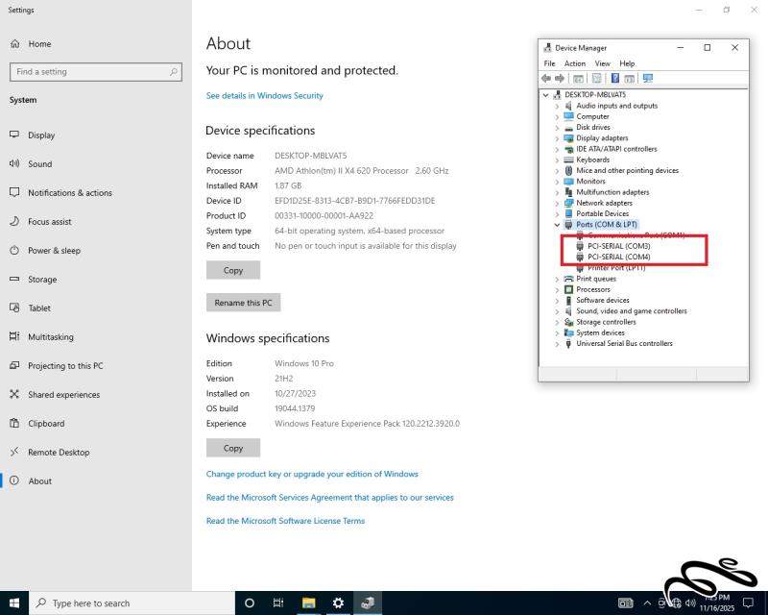
Task: Expand Universal Serial Bus controllers node
Action: tap(557, 344)
